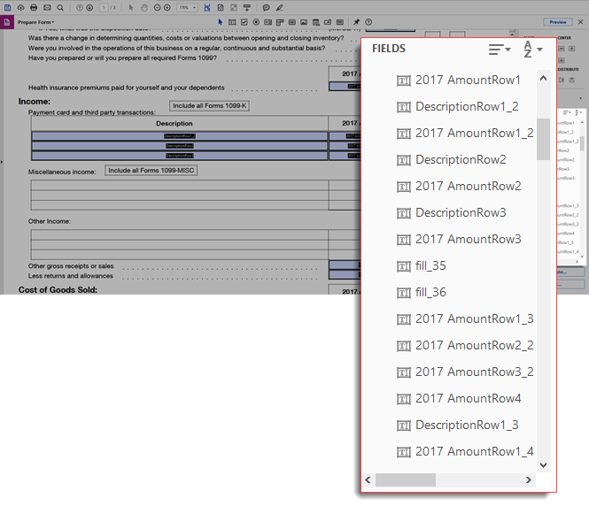Close the Prepare Form toolbar
589x506 pixels.
pos(580,22)
